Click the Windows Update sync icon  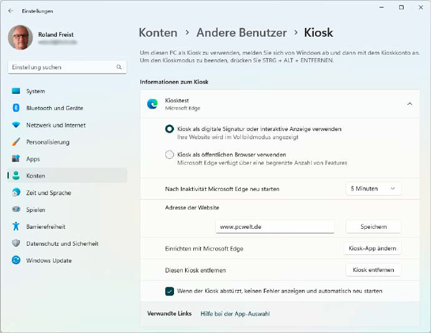[x=16, y=260]
